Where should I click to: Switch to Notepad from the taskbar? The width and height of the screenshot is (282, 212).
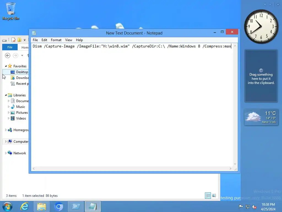click(x=93, y=206)
